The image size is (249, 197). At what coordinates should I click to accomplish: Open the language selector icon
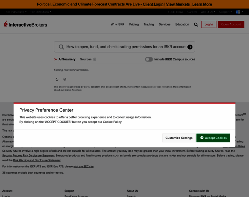(238, 12)
